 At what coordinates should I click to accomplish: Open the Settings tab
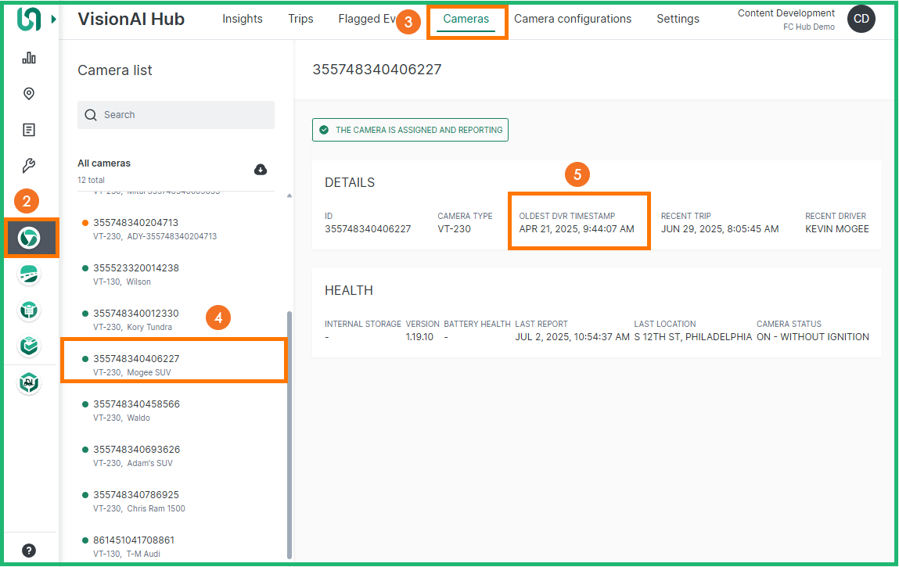tap(678, 19)
